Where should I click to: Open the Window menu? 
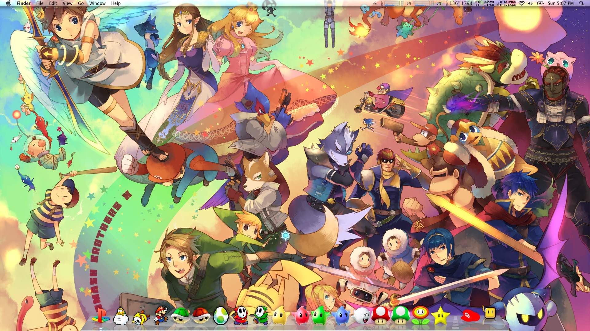tap(97, 3)
